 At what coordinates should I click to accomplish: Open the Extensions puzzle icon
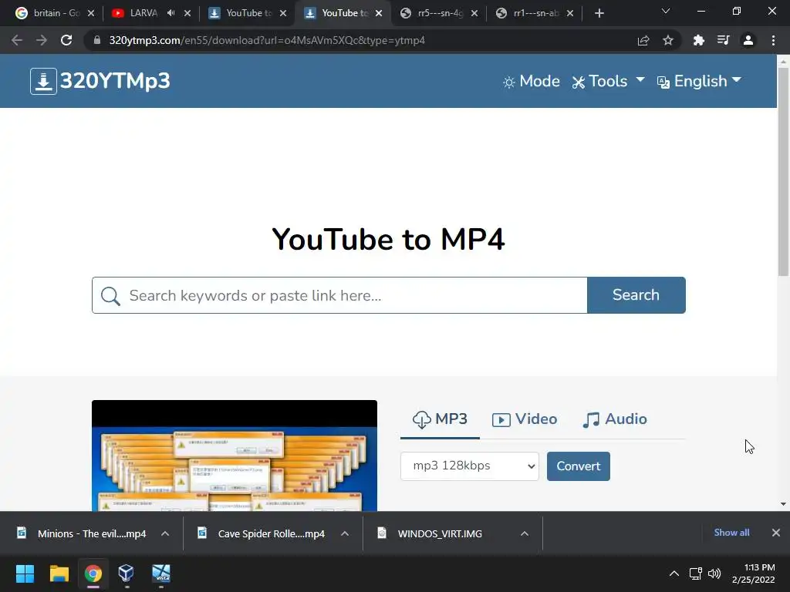point(699,40)
